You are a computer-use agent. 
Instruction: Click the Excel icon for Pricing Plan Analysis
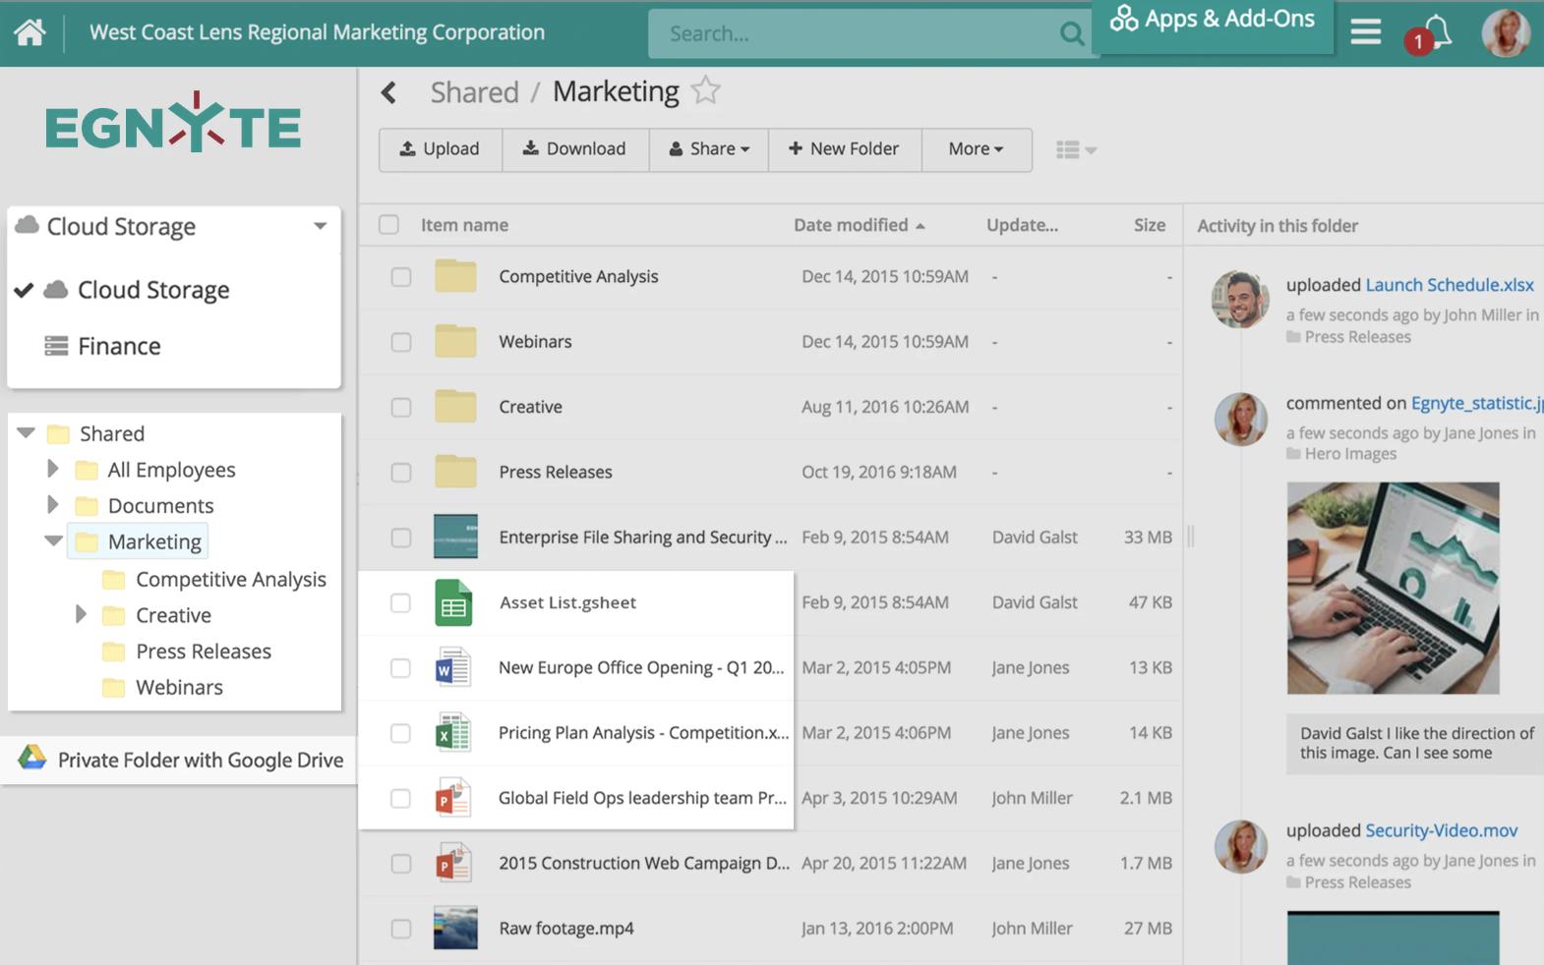[453, 733]
